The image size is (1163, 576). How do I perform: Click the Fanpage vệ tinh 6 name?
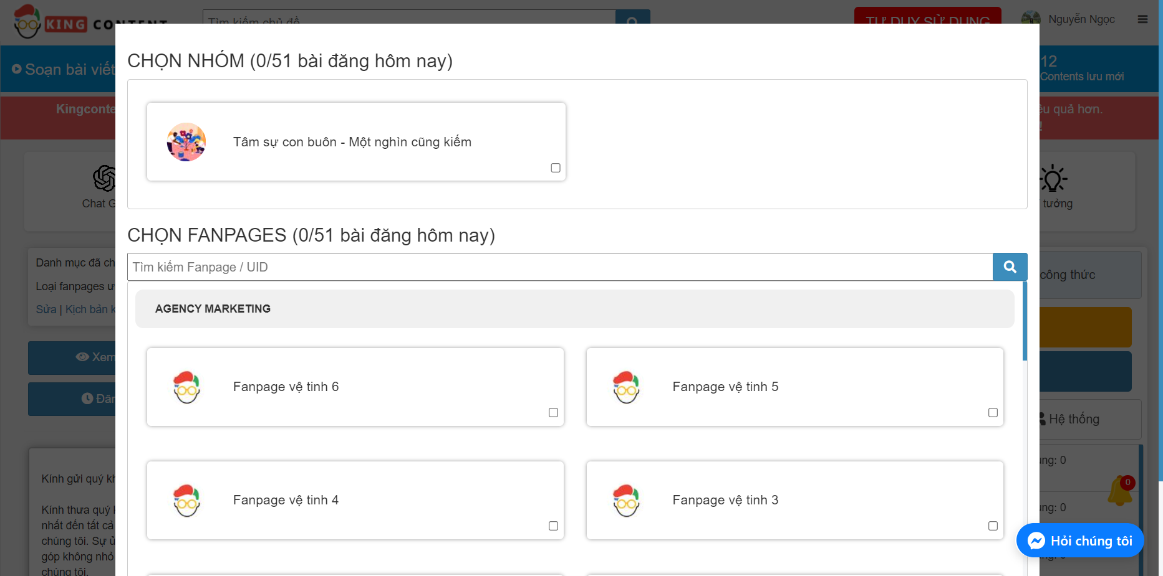pos(286,387)
